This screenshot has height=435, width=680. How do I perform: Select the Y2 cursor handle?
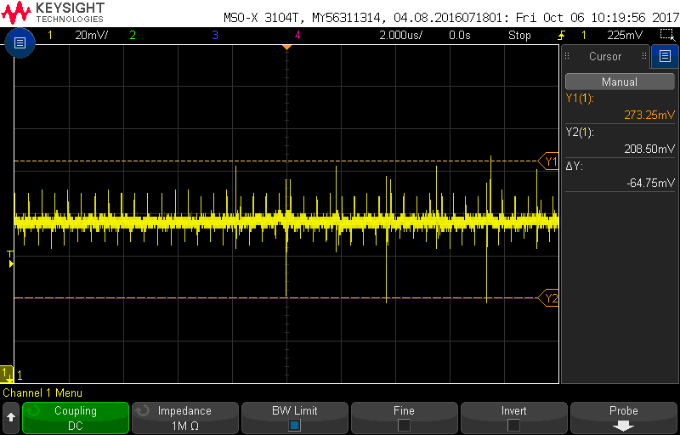click(548, 298)
